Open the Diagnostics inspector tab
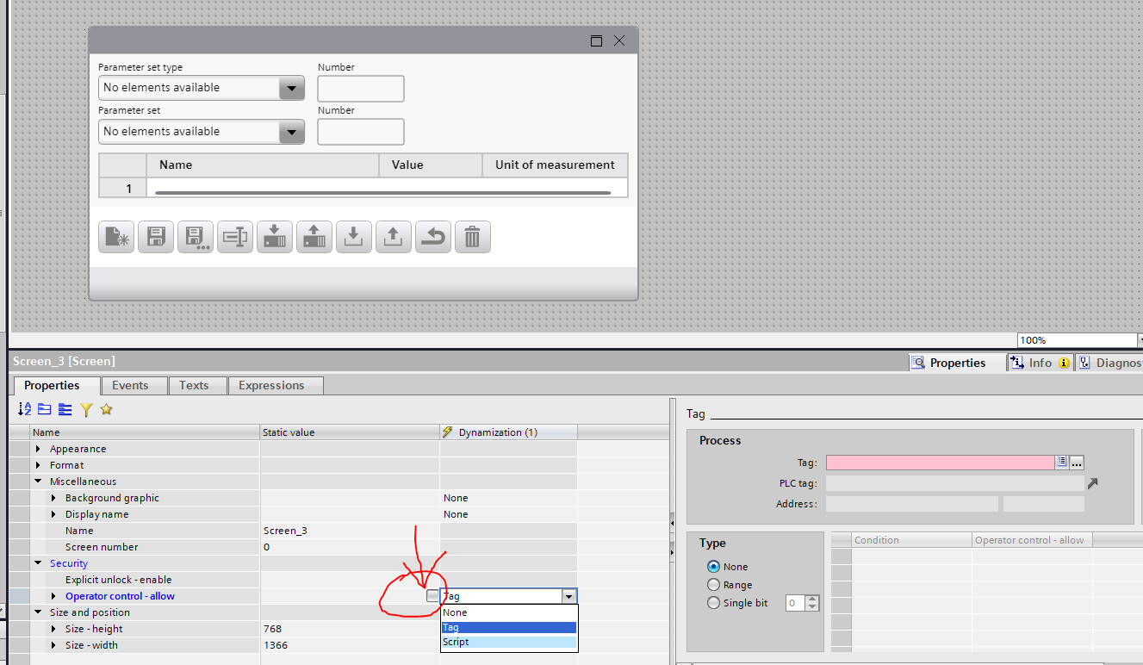1143x665 pixels. pyautogui.click(x=1109, y=363)
